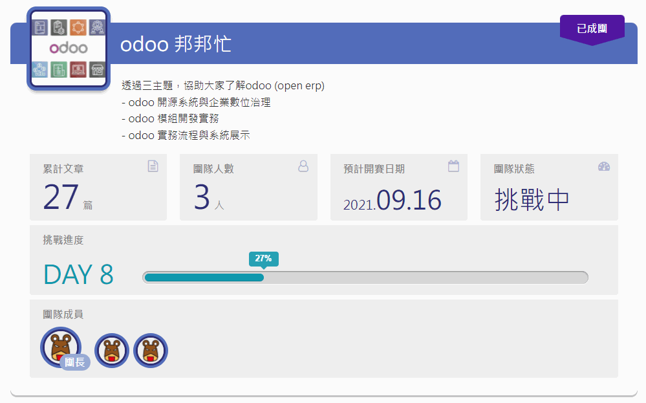This screenshot has height=403, width=646.
Task: Open the orange gear network module icon
Action: click(78, 27)
